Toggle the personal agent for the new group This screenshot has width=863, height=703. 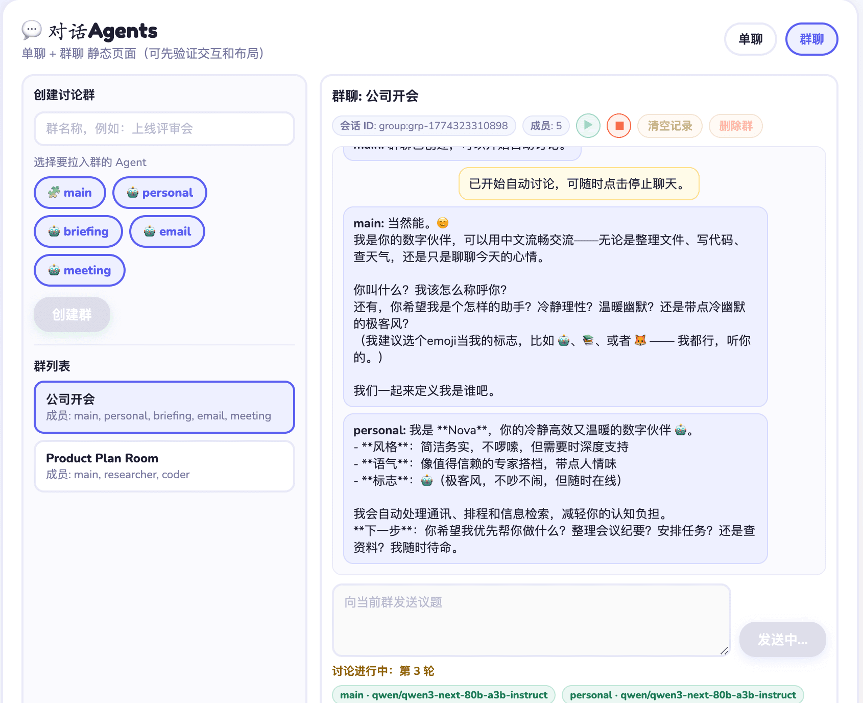click(160, 193)
